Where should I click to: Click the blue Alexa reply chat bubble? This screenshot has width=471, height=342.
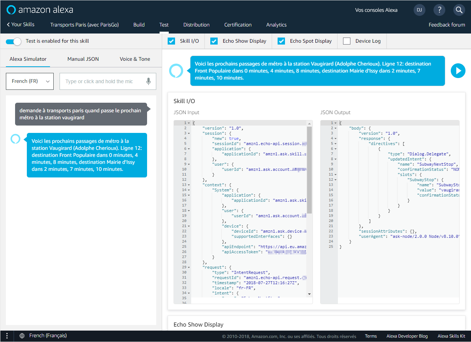(87, 155)
